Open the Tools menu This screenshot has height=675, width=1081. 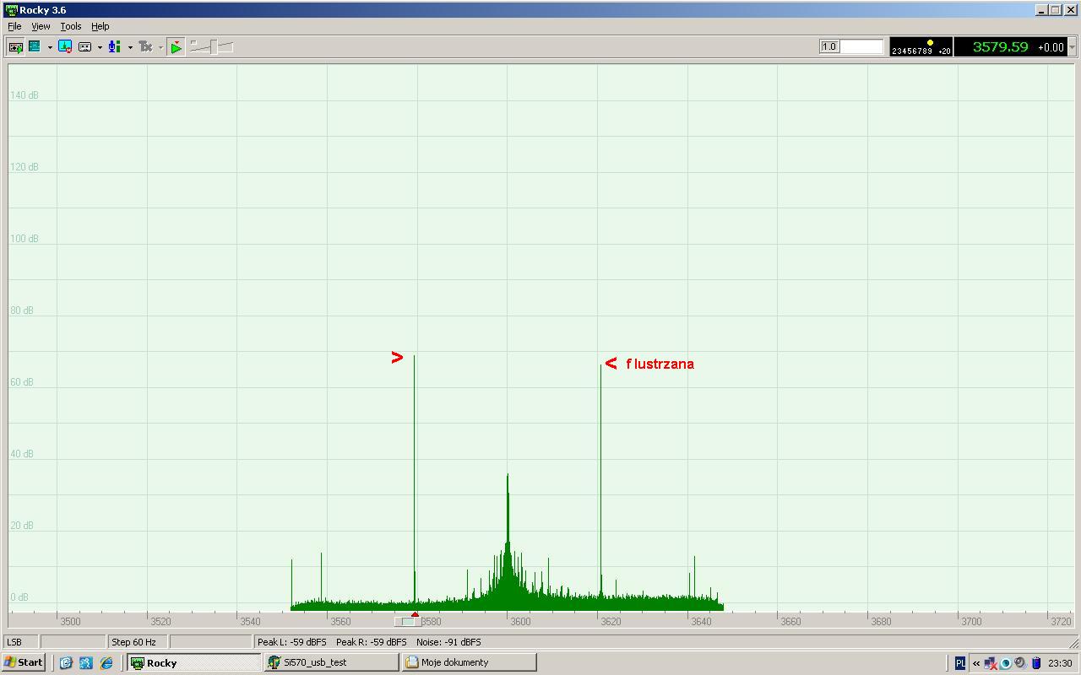[x=71, y=26]
